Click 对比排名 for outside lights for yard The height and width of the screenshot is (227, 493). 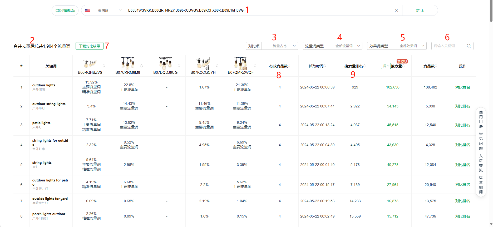pos(462,201)
